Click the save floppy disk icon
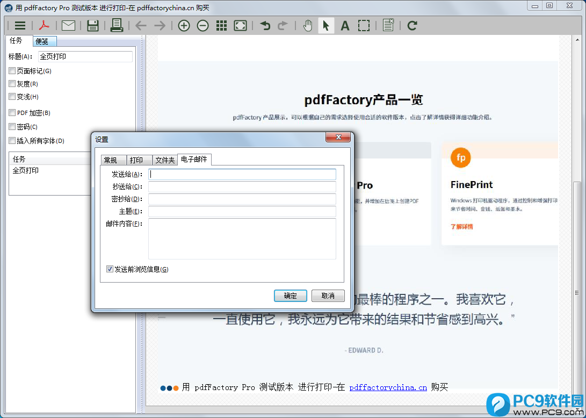 [x=93, y=25]
